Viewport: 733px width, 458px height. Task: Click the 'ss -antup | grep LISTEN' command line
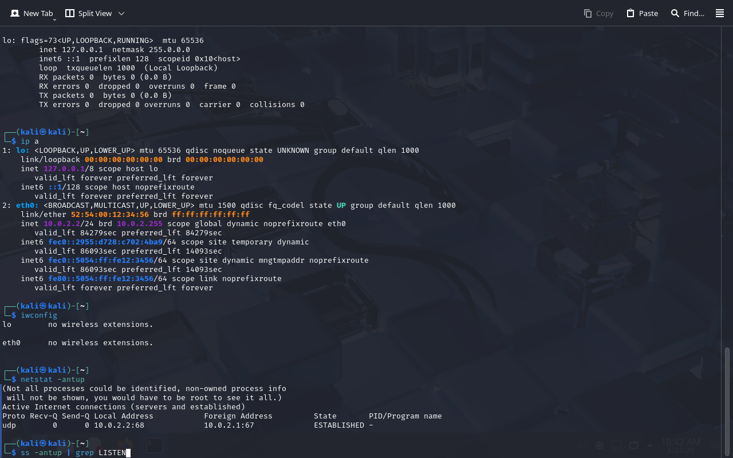tap(73, 453)
